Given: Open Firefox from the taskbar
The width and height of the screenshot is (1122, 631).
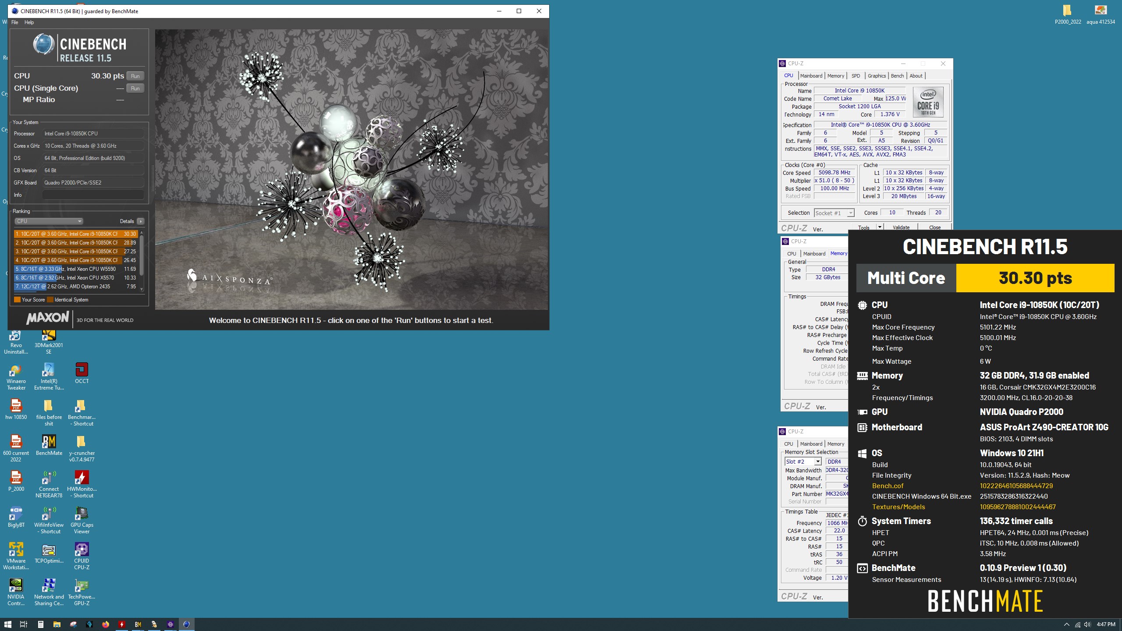Looking at the screenshot, I should tap(106, 624).
